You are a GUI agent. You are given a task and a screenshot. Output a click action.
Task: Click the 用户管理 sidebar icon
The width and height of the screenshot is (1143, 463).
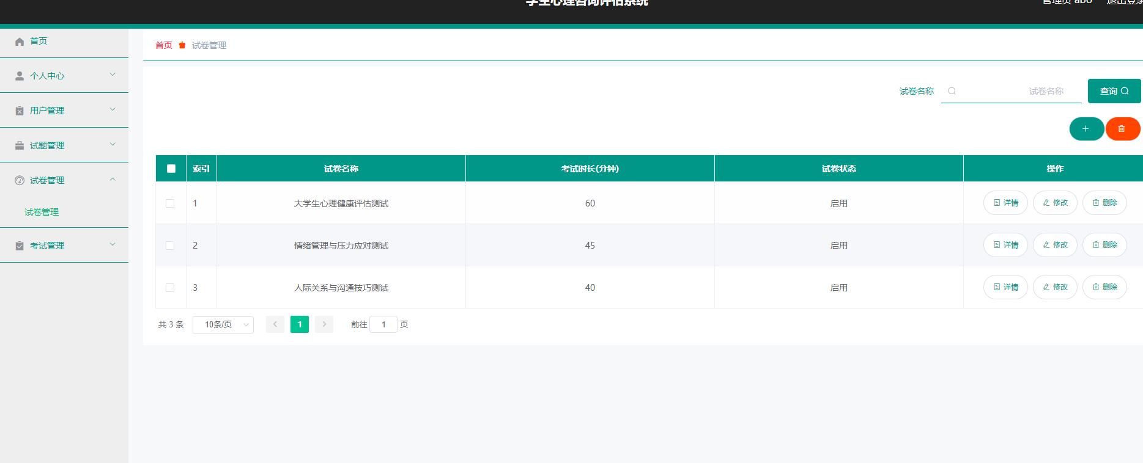20,111
